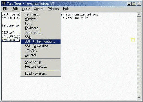Open the Window menu in menu bar

click(53, 9)
